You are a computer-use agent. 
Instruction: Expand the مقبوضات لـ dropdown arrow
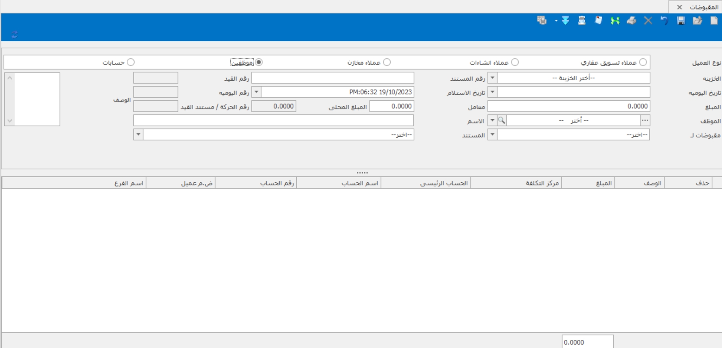tap(492, 135)
